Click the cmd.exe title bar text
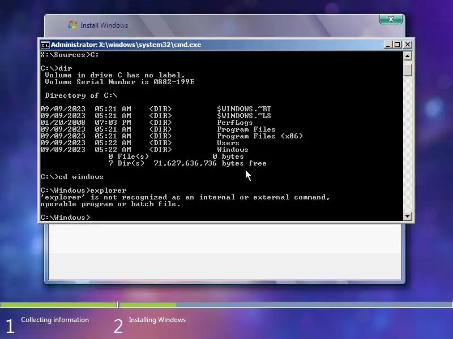This screenshot has height=339, width=453. click(126, 45)
